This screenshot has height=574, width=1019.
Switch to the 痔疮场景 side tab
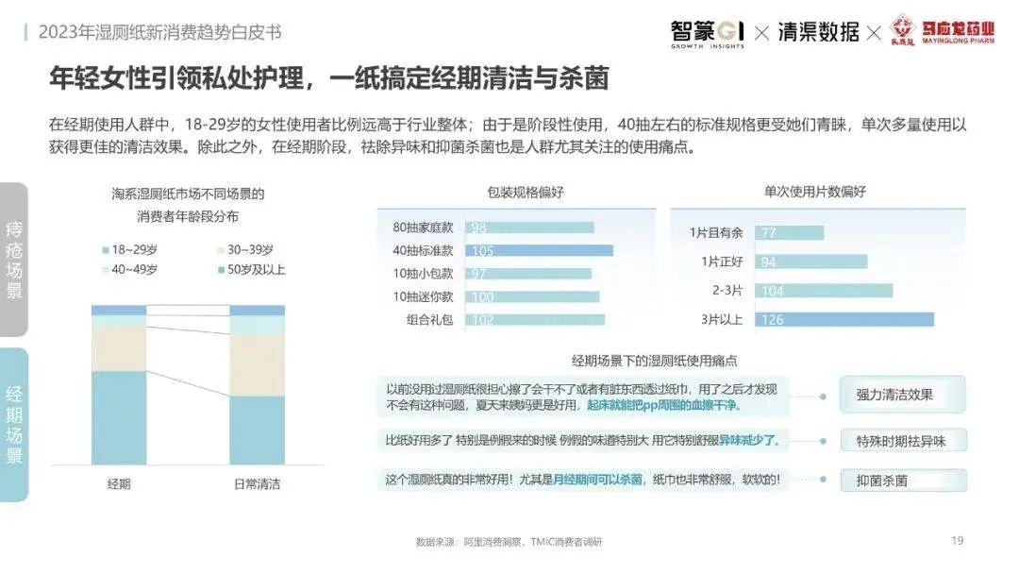[14, 260]
